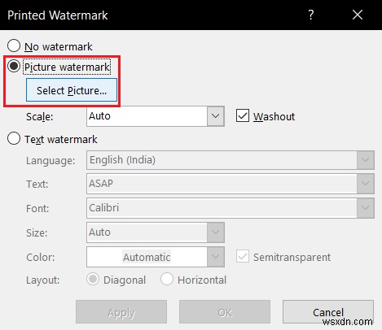This screenshot has width=382, height=330.
Task: Click the Color Automatic swatch field
Action: pos(147,257)
